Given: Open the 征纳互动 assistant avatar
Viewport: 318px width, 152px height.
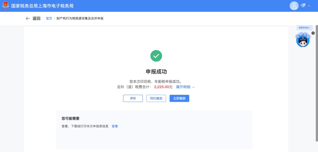Looking at the screenshot, I should (x=303, y=40).
